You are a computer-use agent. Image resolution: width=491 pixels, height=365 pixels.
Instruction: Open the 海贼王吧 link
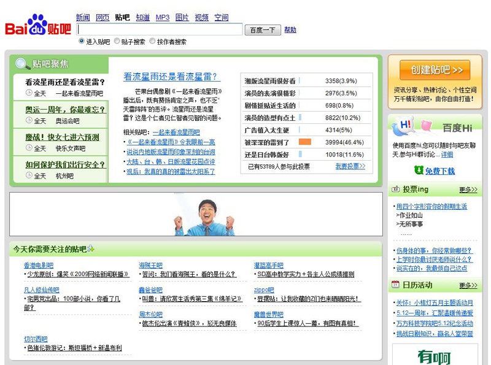(150, 266)
